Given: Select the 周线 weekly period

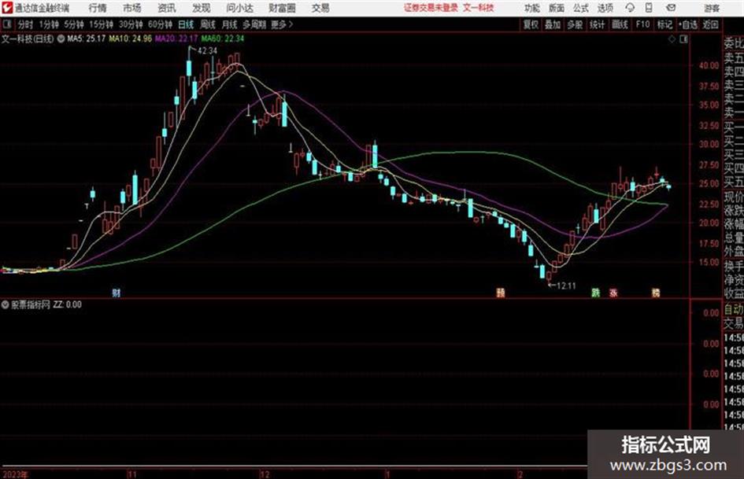Looking at the screenshot, I should [208, 24].
